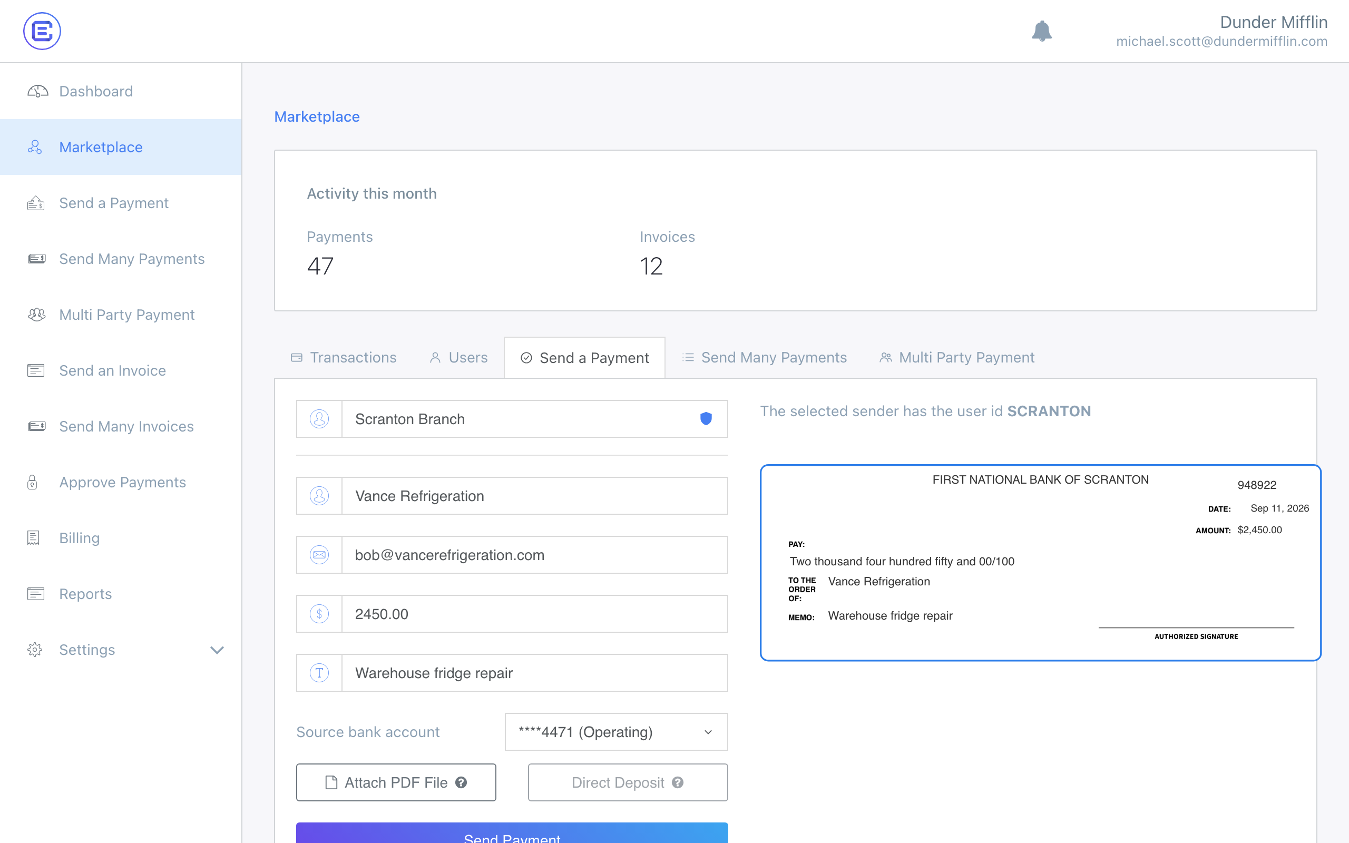1349x843 pixels.
Task: Switch to the Transactions tab
Action: click(344, 357)
